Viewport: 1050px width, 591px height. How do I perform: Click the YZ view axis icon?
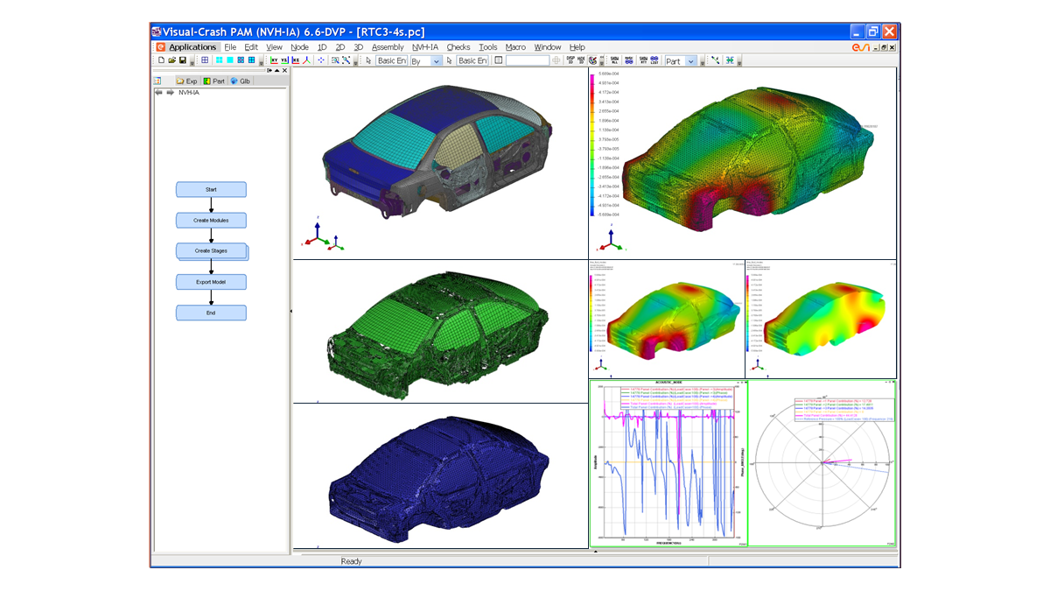(x=284, y=60)
